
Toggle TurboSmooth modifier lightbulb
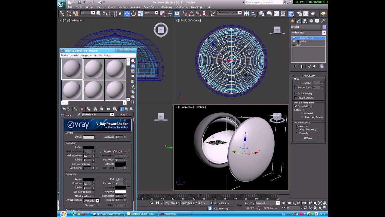click(294, 38)
